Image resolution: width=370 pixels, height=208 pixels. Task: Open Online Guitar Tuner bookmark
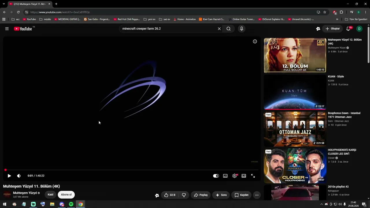pyautogui.click(x=241, y=19)
